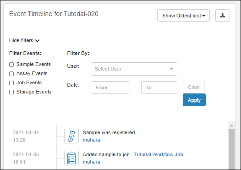This screenshot has height=170, width=241.
Task: Open the Show Oldest first dropdown
Action: (183, 16)
